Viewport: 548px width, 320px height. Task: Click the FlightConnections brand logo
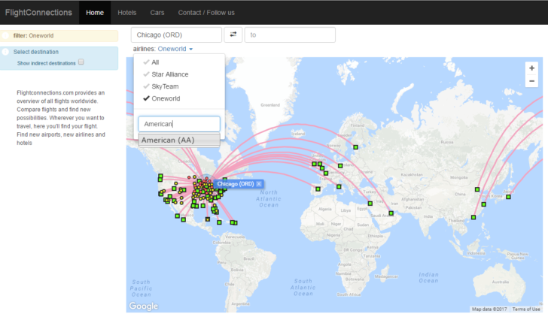tap(38, 13)
